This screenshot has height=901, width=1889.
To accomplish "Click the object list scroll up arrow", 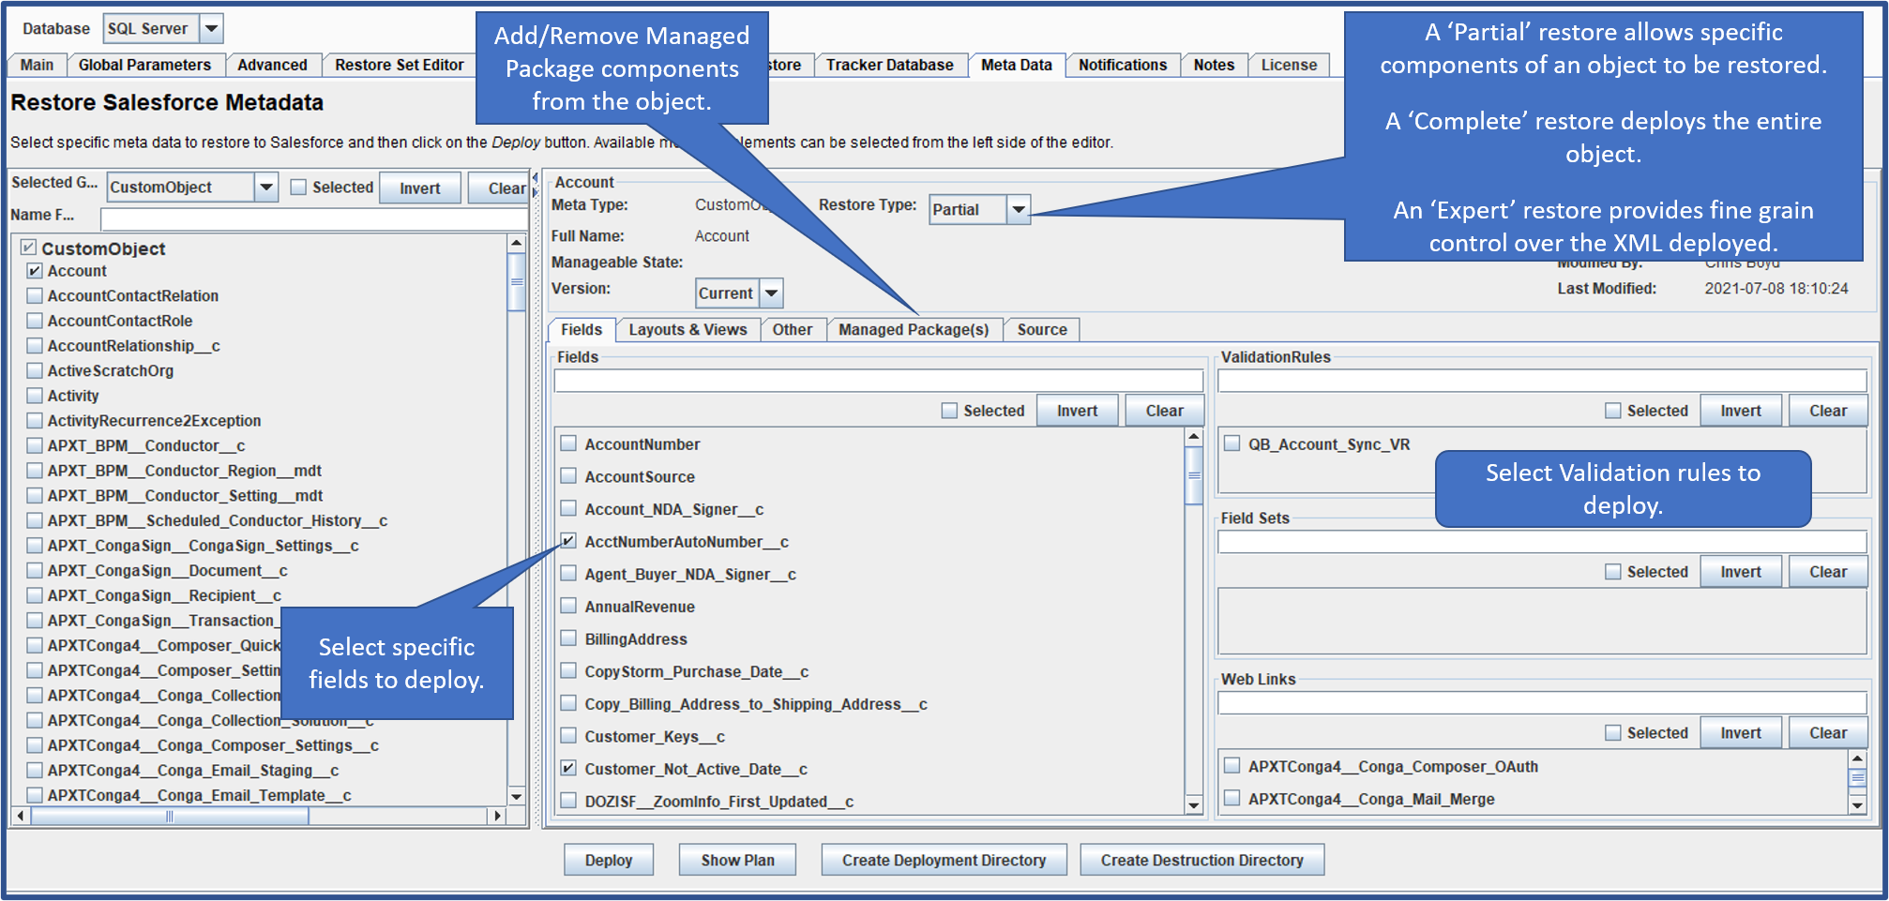I will click(516, 243).
